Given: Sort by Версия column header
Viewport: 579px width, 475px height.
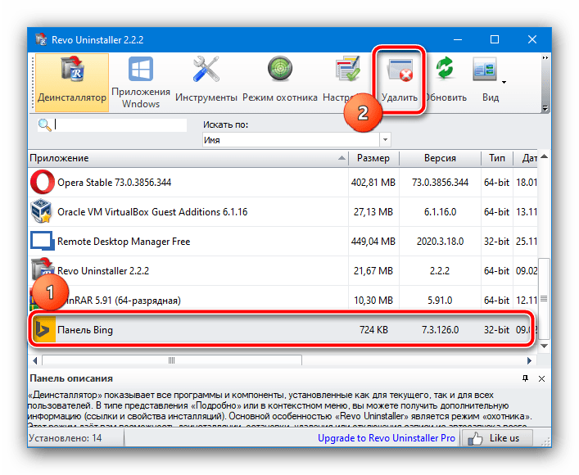Looking at the screenshot, I should pyautogui.click(x=440, y=158).
